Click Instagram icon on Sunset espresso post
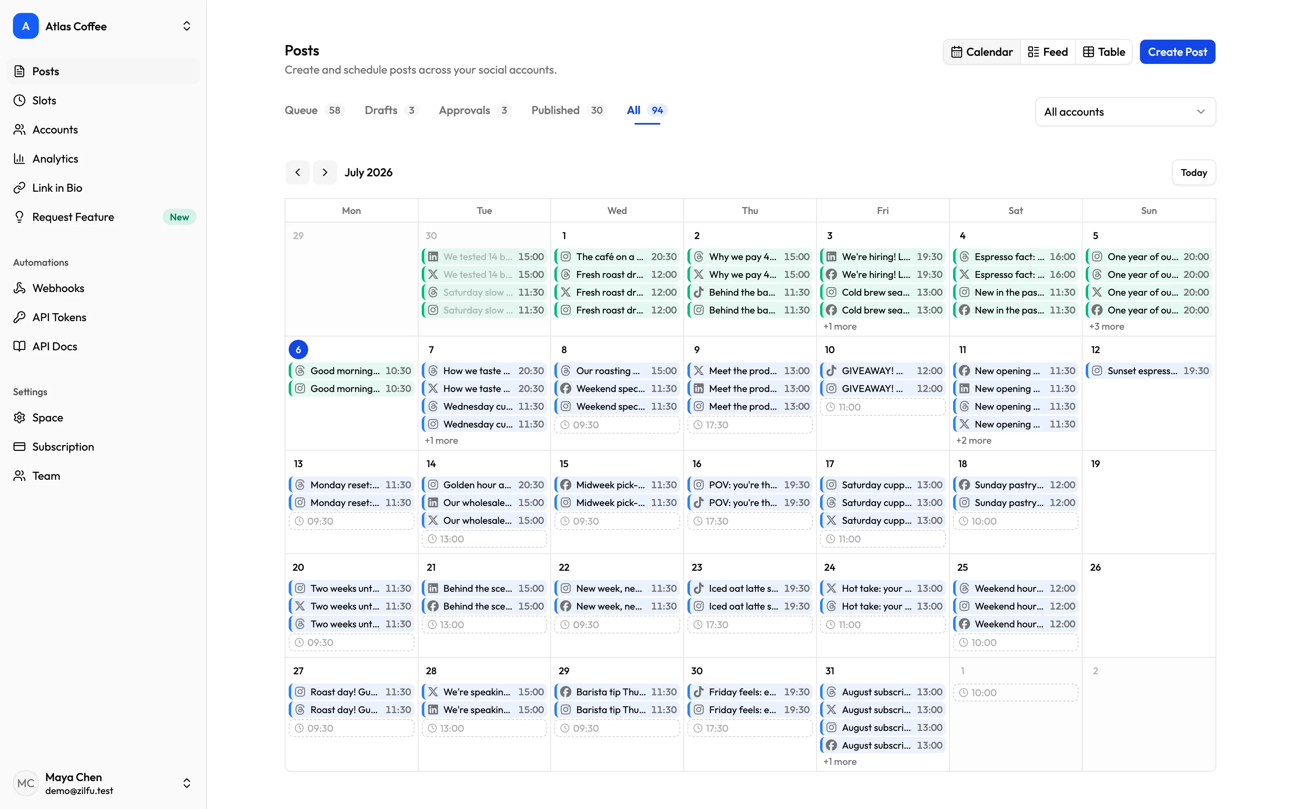Screen dimensions: 1294x809 click(x=1097, y=371)
